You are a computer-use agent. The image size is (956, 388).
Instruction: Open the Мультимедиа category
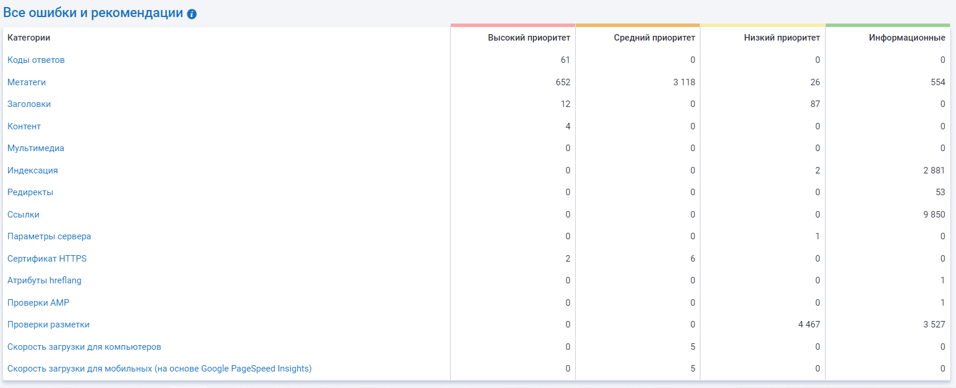36,148
